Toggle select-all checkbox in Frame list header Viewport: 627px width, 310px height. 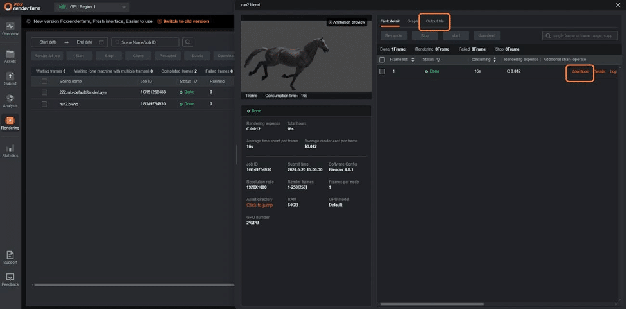(382, 60)
